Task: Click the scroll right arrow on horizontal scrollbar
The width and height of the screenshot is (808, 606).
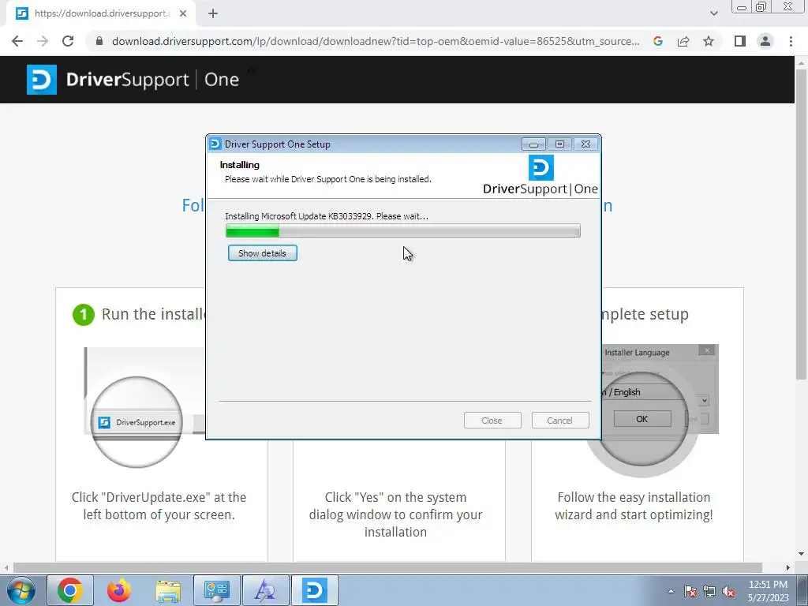Action: coord(787,567)
